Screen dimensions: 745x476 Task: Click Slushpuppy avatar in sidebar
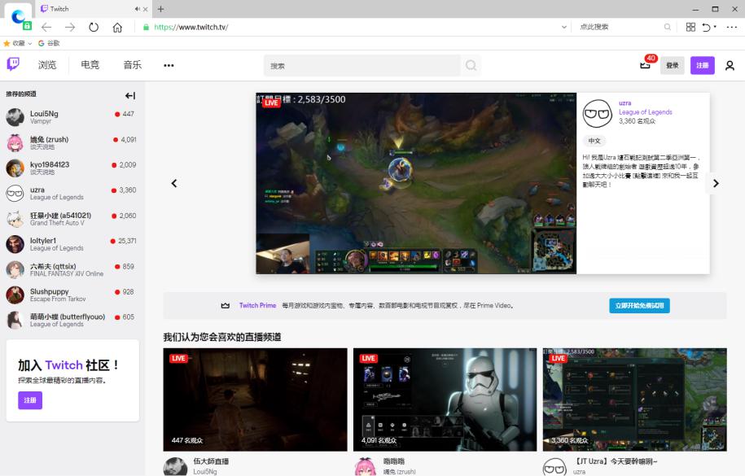(x=15, y=295)
